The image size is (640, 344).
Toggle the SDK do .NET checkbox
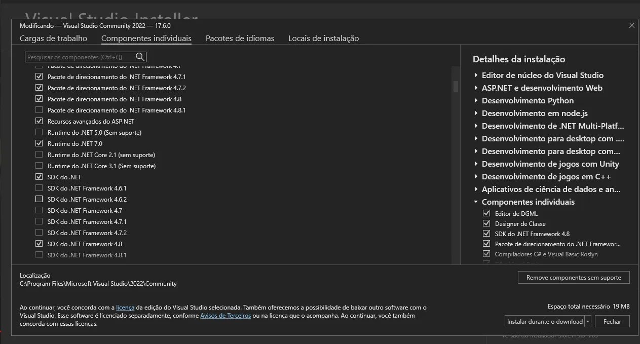point(39,177)
